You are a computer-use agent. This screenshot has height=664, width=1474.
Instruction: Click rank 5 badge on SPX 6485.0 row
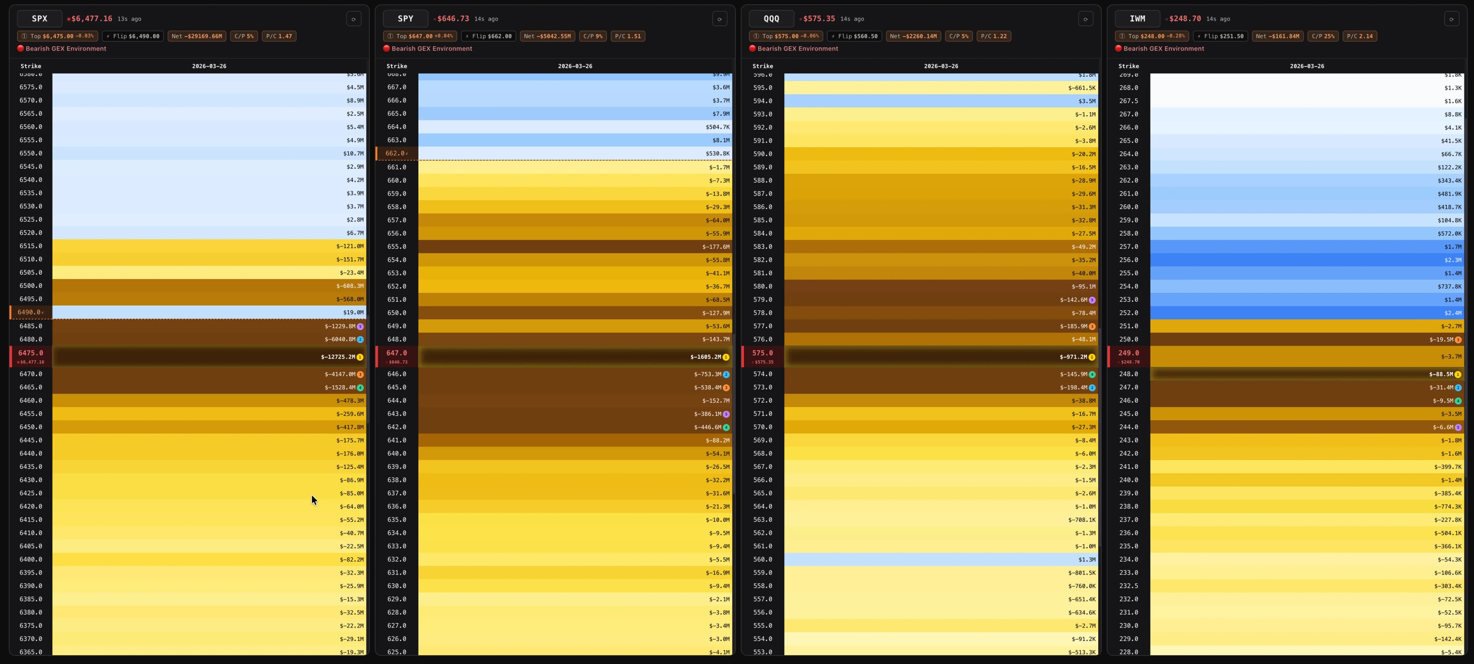pyautogui.click(x=360, y=326)
